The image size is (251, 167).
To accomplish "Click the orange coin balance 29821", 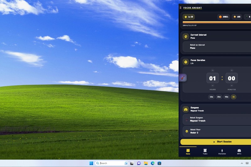I will point(224,17).
